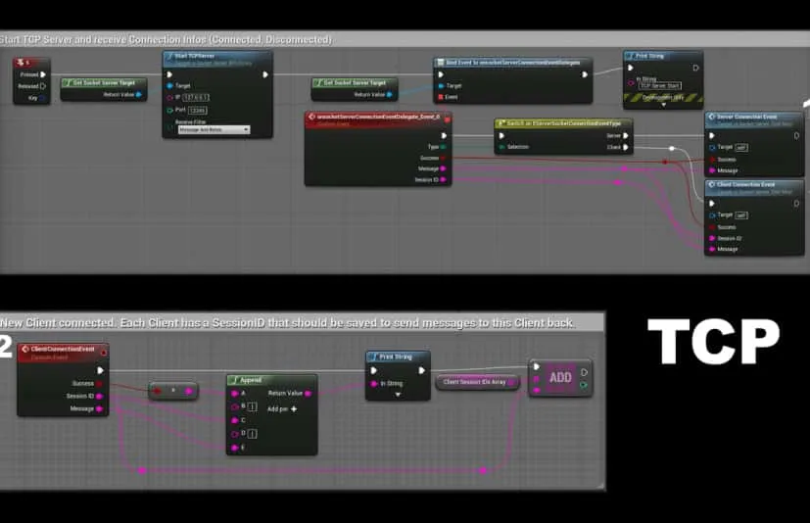Select the bool-to-string conversion node

[x=173, y=391]
